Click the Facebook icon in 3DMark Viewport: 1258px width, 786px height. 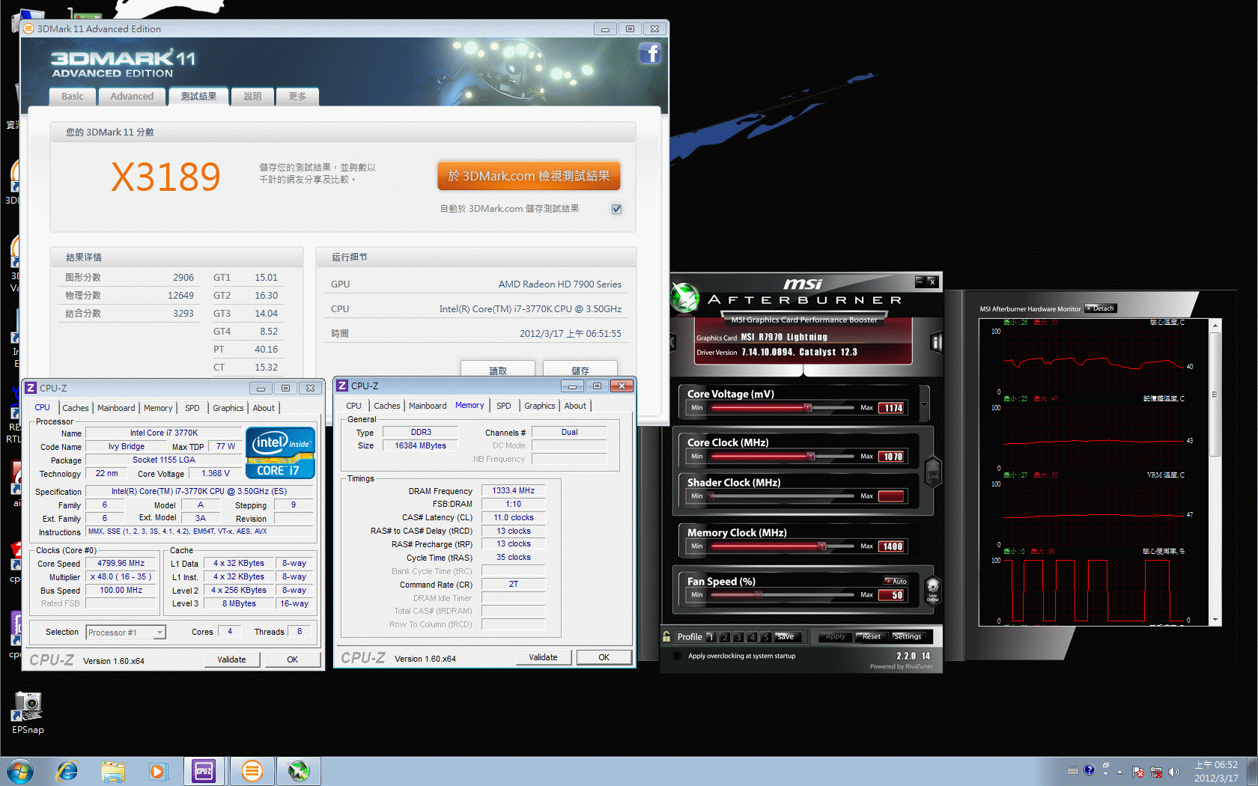click(649, 53)
